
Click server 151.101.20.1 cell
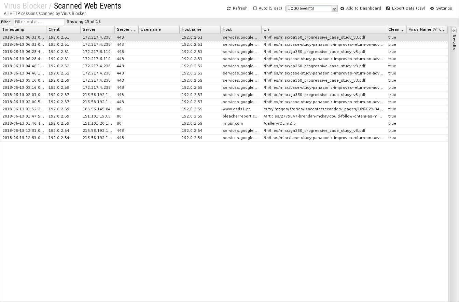pyautogui.click(x=98, y=124)
